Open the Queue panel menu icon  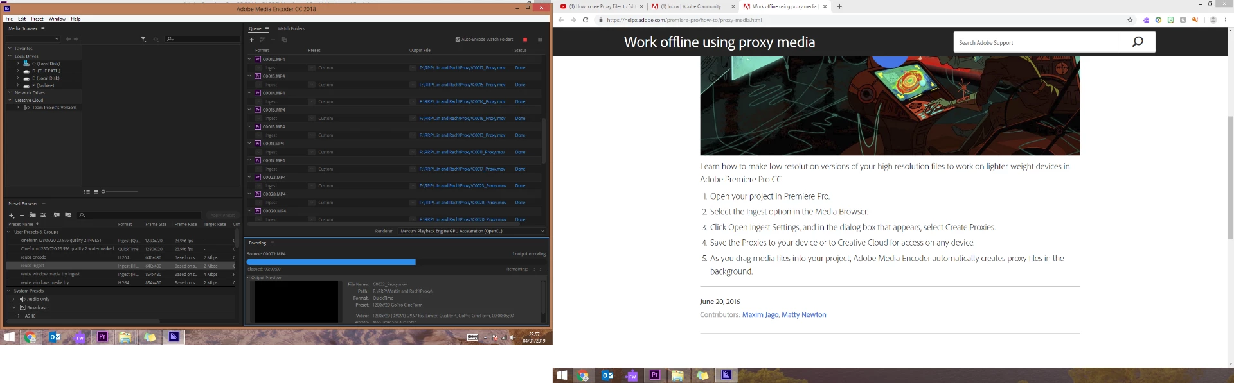[267, 28]
